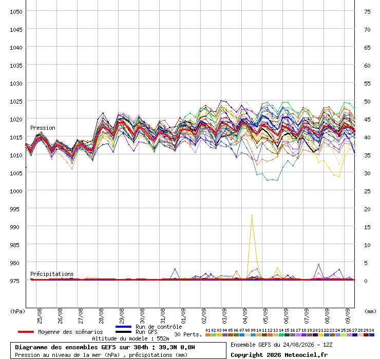This screenshot has width=380, height=359.
Task: Select perturbation 25 lime legend swatch
Action: (343, 335)
